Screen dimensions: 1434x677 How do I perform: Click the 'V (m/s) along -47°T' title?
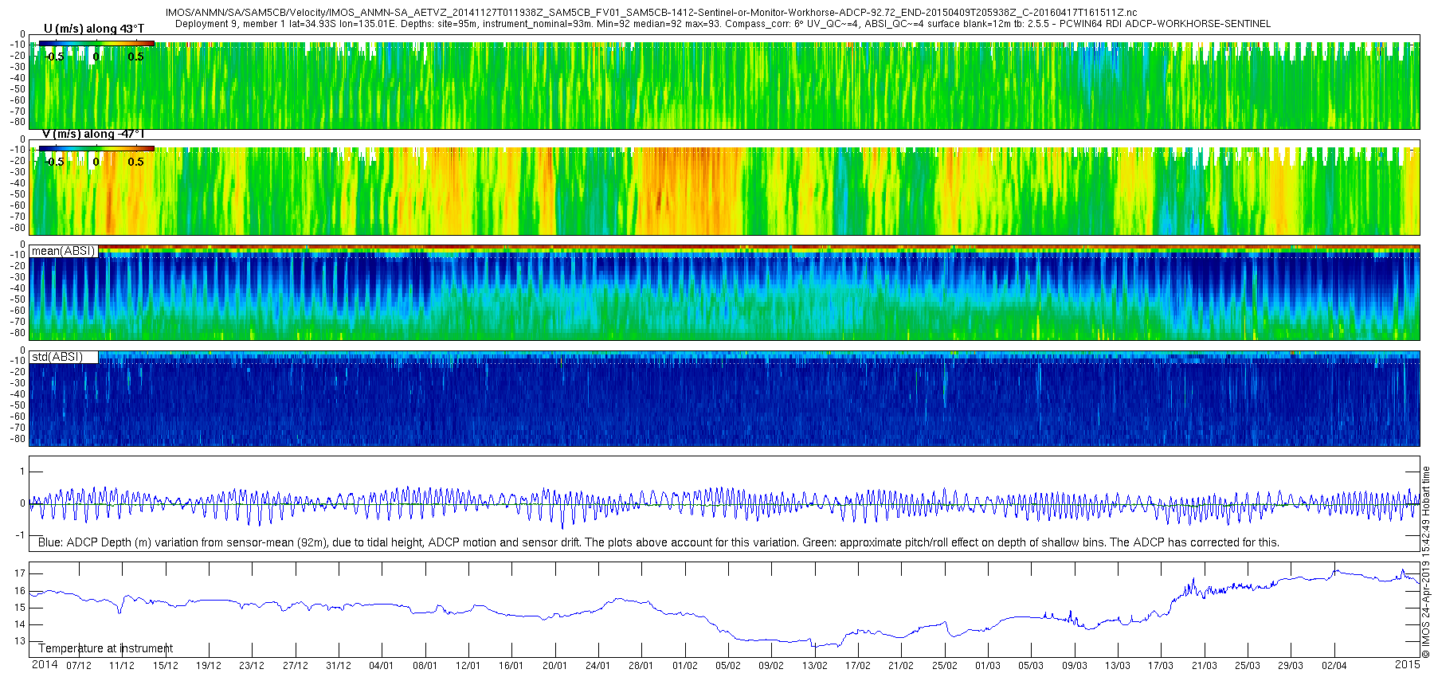pyautogui.click(x=93, y=135)
